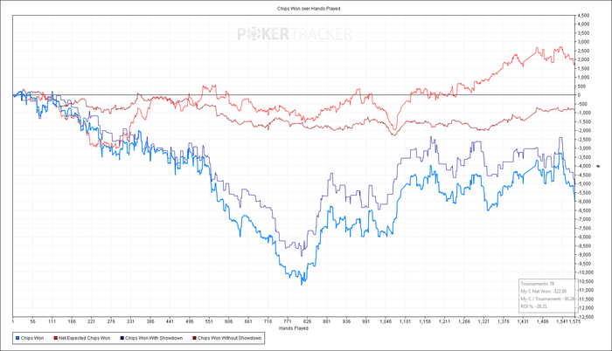Click the red Net Expected Chips Won swatch
The height and width of the screenshot is (351, 612).
(55, 338)
